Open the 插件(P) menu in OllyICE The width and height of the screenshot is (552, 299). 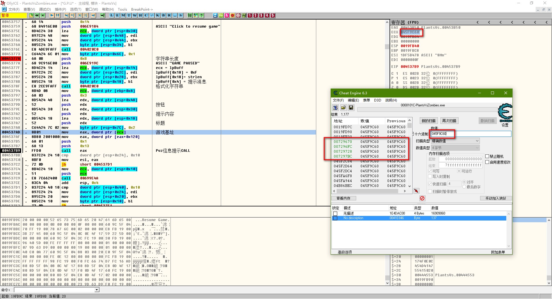coord(60,9)
